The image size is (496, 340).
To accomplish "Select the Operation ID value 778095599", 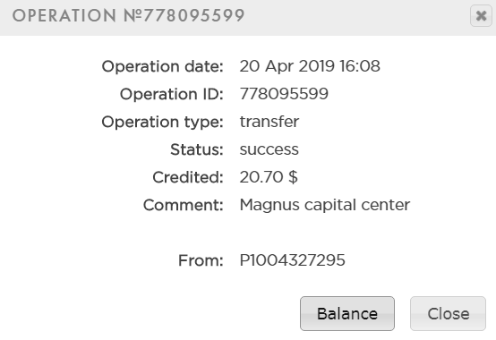I will 284,94.
